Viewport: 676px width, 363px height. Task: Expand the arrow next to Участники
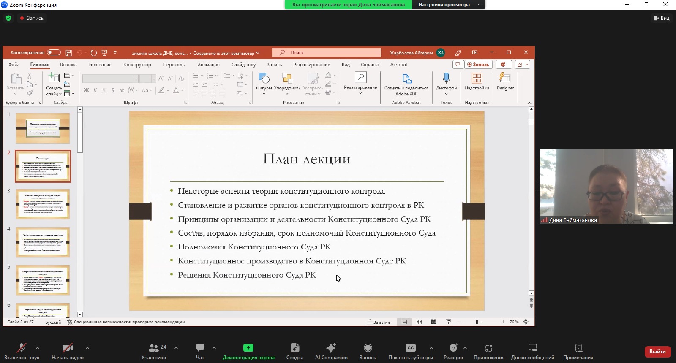tap(176, 348)
